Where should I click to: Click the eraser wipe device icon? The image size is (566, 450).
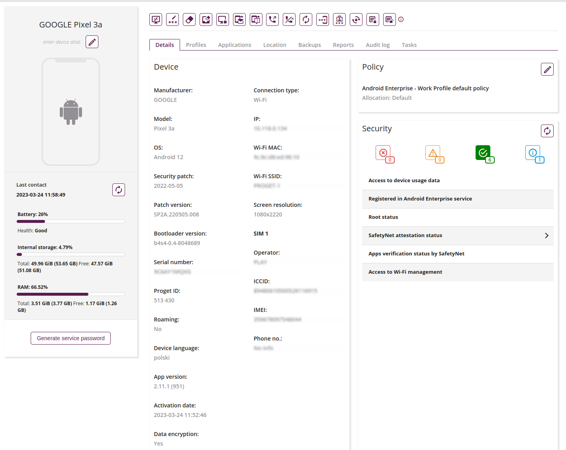pos(189,19)
